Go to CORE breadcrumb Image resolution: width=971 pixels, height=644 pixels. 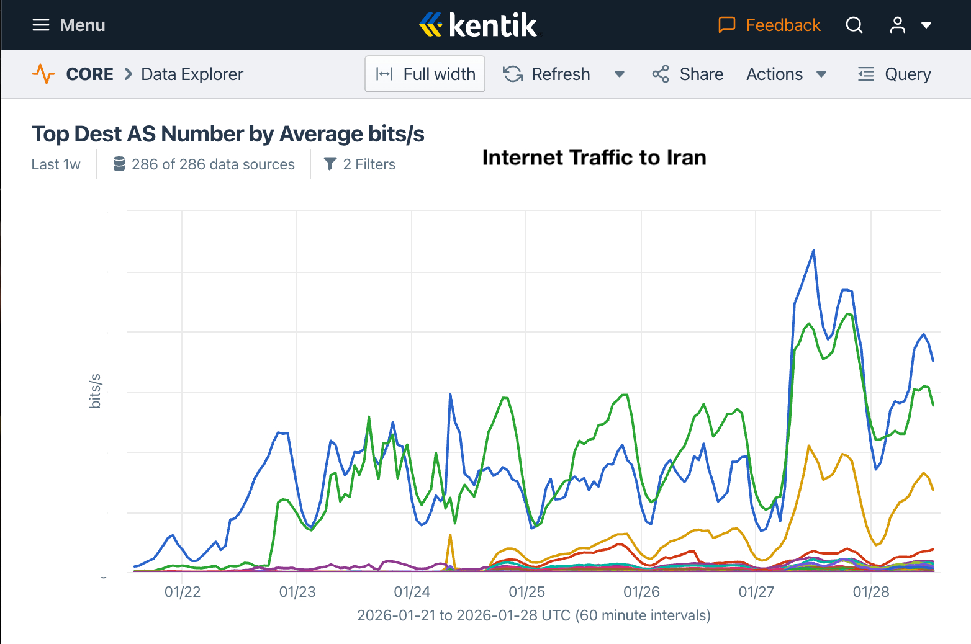click(x=90, y=74)
